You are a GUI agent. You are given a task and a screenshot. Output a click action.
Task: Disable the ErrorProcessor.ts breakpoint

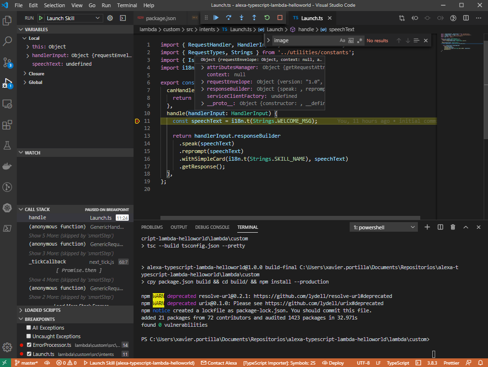coord(29,345)
